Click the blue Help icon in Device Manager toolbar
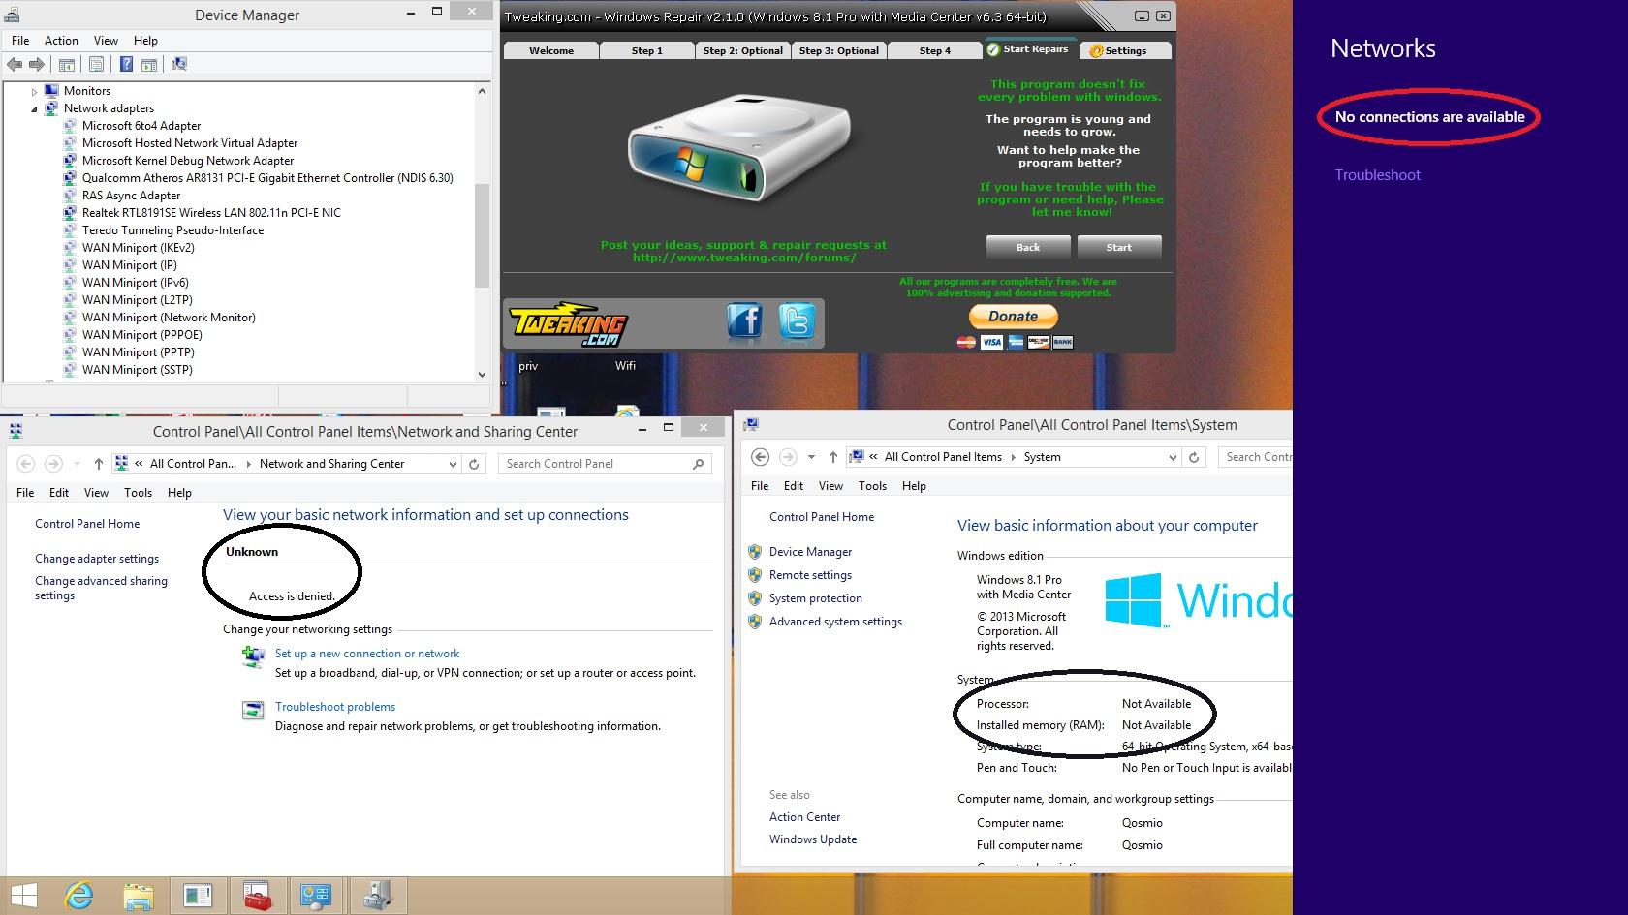 point(126,65)
